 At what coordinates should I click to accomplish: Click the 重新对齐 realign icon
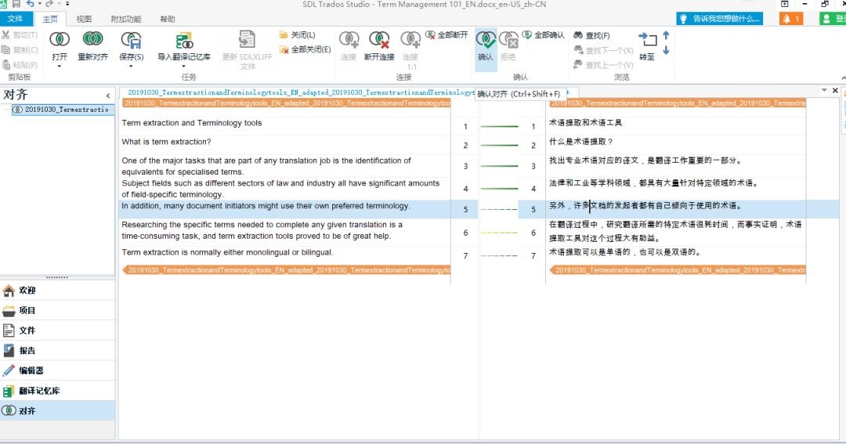coord(92,39)
